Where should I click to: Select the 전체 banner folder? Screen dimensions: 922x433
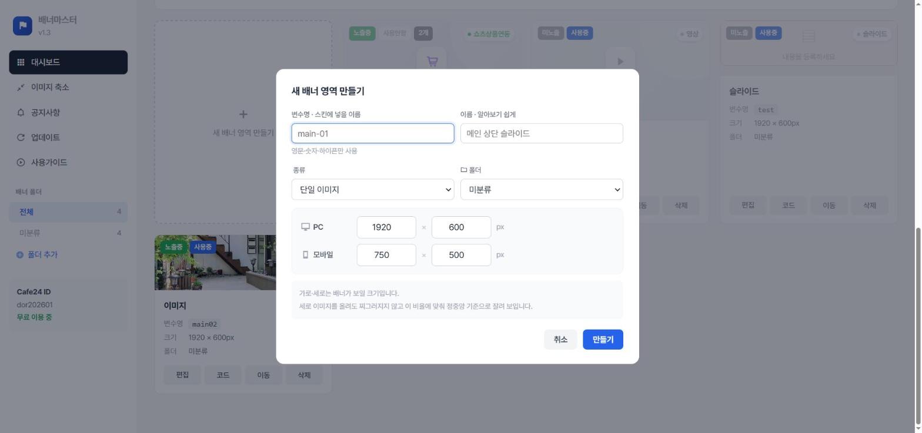68,212
